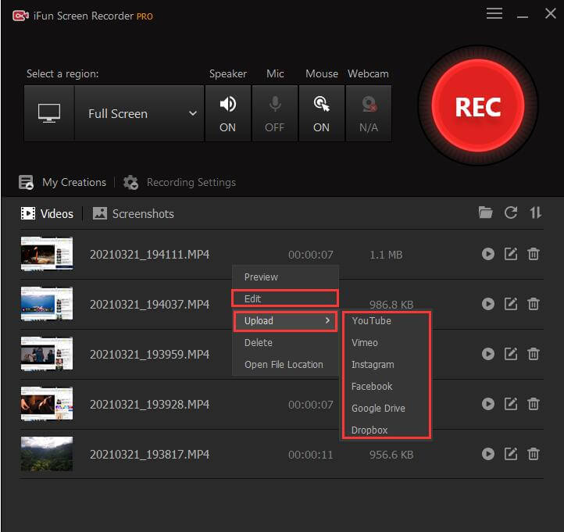Click file name 20210321_194111.MP4
This screenshot has height=532, width=564.
[150, 255]
